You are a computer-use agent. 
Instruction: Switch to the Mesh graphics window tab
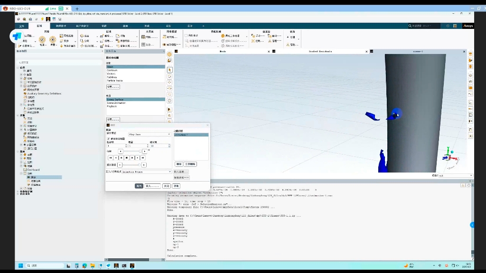click(x=223, y=51)
